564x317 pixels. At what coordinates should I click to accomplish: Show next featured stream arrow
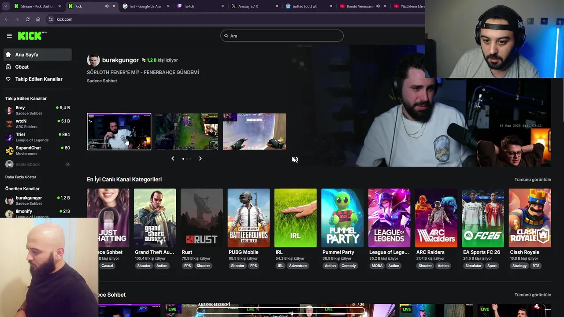click(x=200, y=158)
